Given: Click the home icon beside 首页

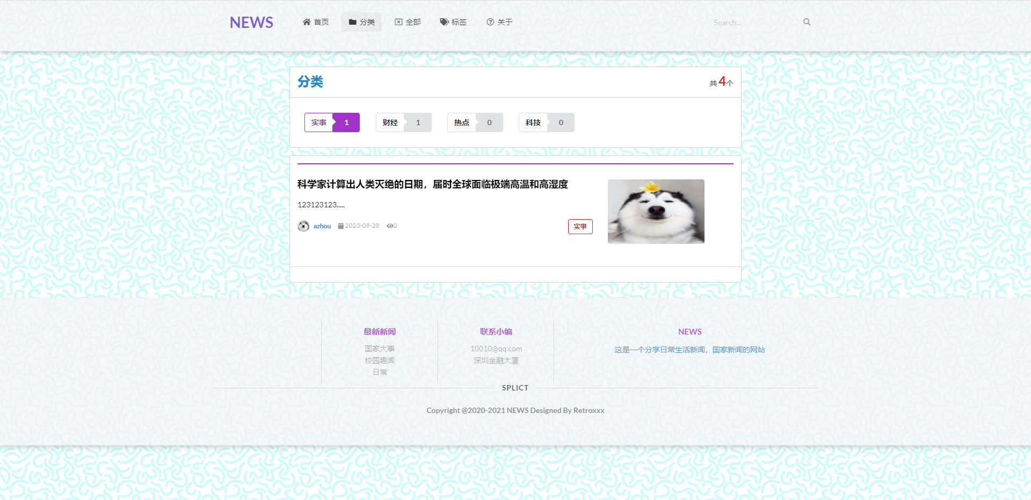Looking at the screenshot, I should pos(307,22).
